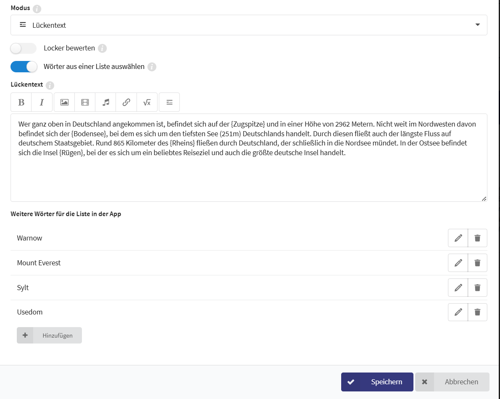This screenshot has height=399, width=500.
Task: Save changes with the Speichern button
Action: [377, 382]
